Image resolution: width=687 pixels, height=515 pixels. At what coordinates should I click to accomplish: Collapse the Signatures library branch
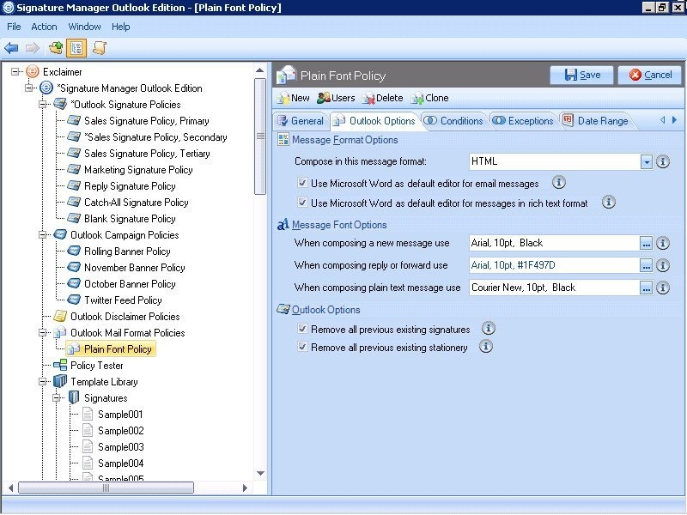coord(56,398)
